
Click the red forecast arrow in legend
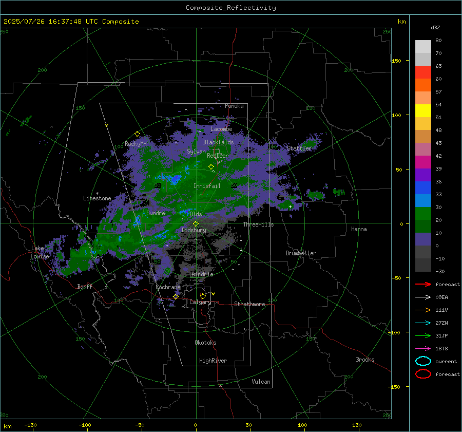423,284
